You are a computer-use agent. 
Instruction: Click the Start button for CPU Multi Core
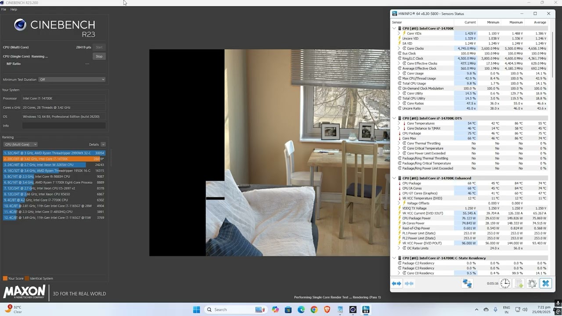pyautogui.click(x=99, y=47)
